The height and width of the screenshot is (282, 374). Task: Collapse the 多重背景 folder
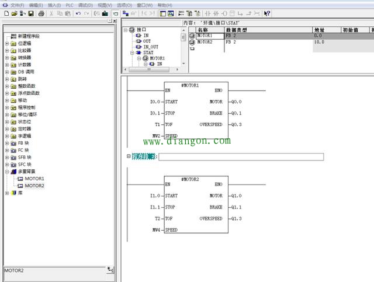pos(7,172)
